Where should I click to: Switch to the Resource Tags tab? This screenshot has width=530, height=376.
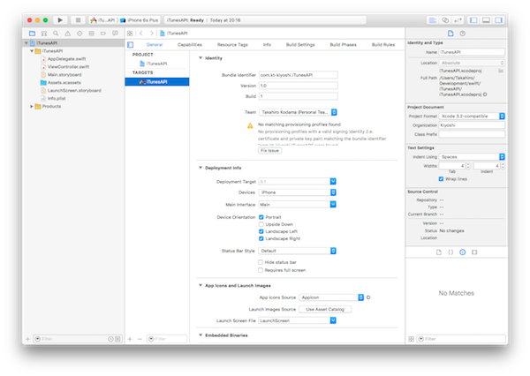click(232, 45)
